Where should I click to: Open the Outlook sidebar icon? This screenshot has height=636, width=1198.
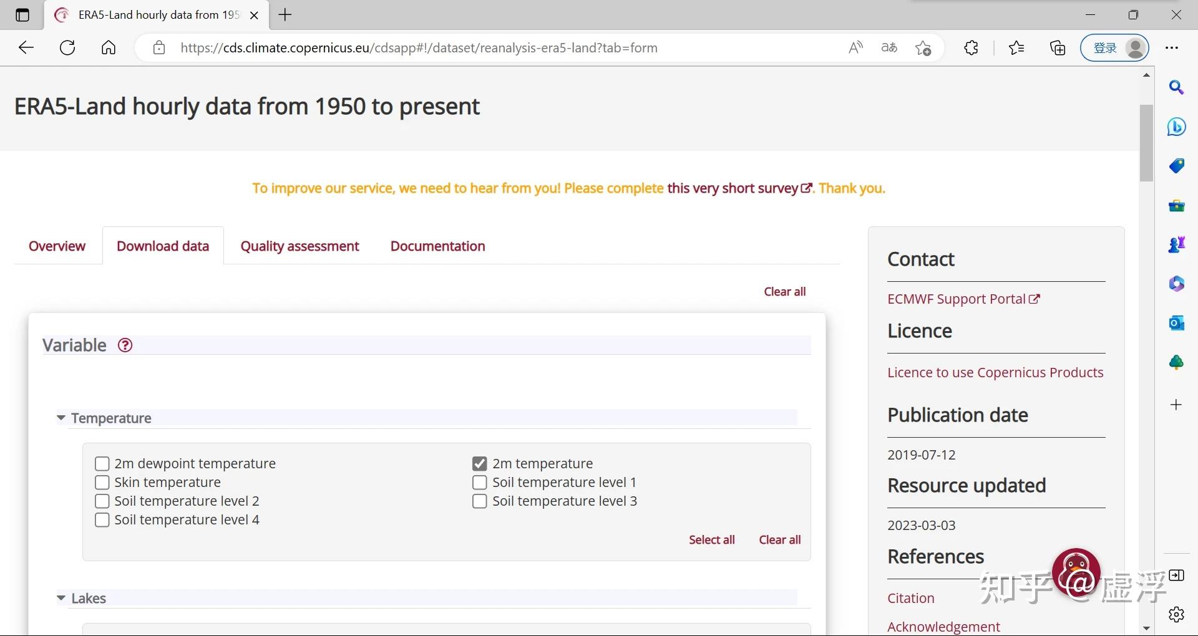click(1176, 323)
